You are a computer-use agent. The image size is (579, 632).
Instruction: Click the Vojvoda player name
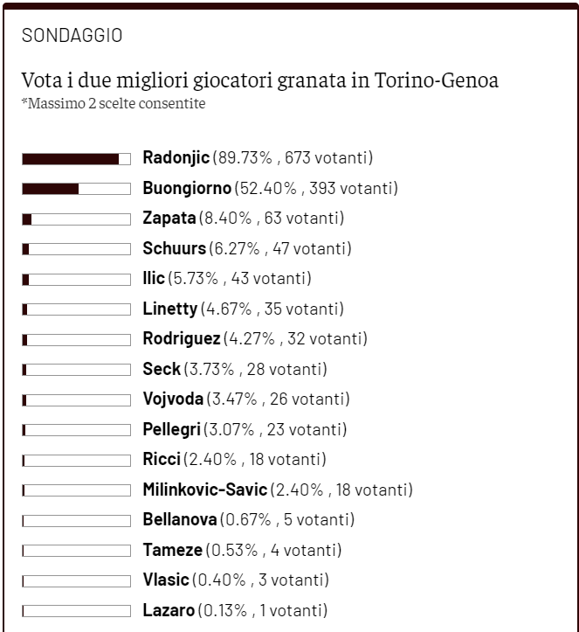[x=173, y=399]
